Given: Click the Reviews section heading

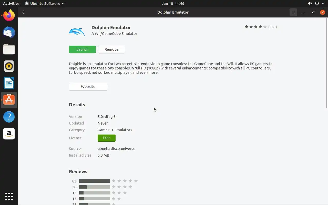Looking at the screenshot, I should pyautogui.click(x=78, y=172).
